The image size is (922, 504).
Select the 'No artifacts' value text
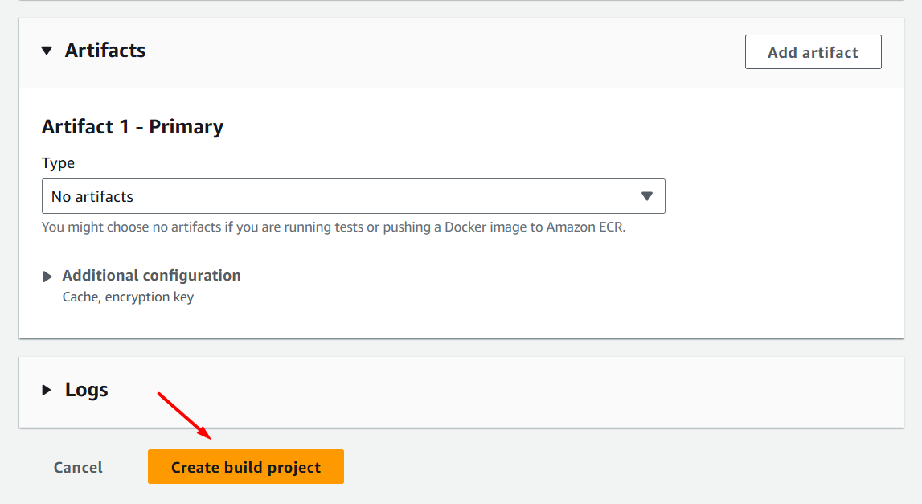pos(92,196)
